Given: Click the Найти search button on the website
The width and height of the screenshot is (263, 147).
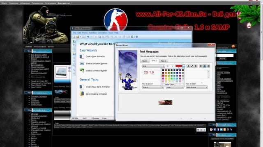Looking at the screenshot, I should coord(222,59).
